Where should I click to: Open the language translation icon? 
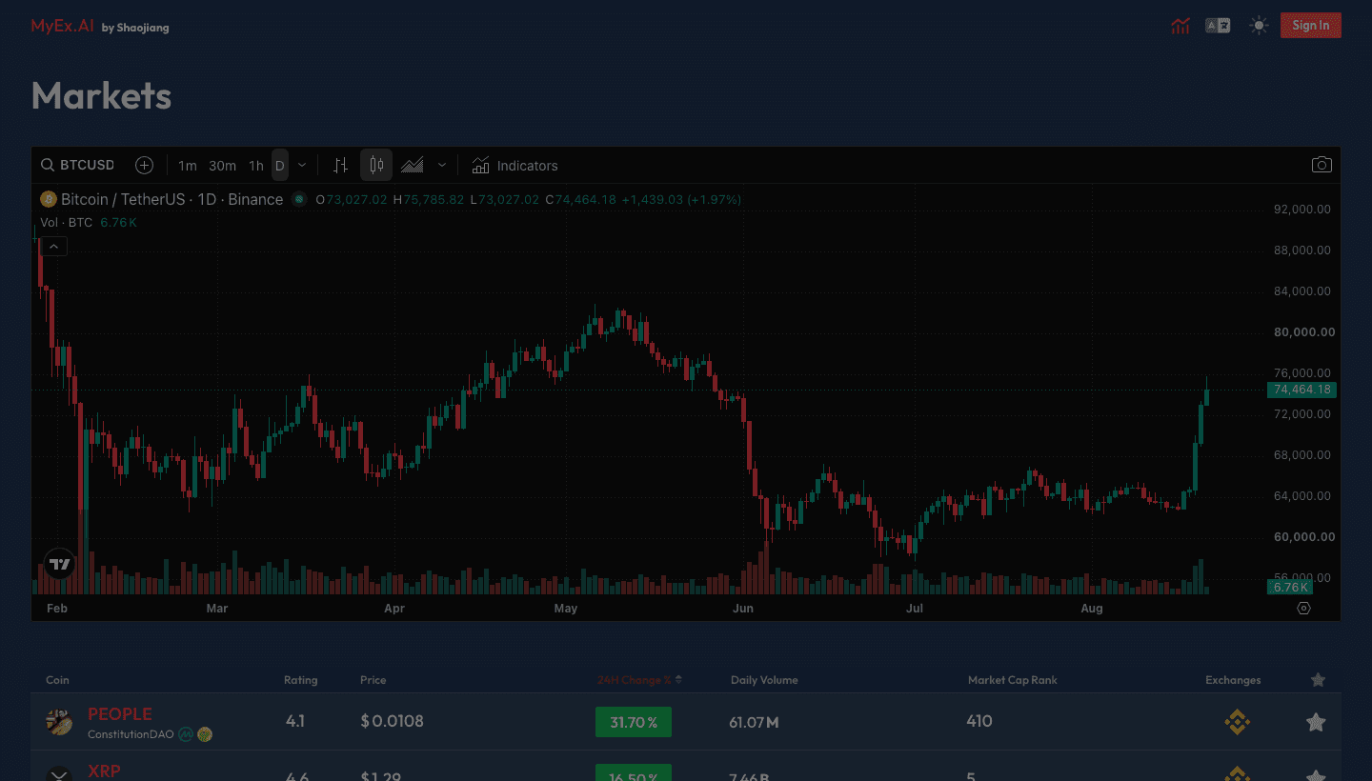click(x=1218, y=26)
